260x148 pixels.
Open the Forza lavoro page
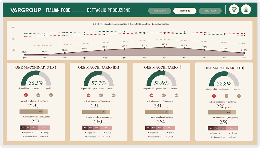click(x=210, y=11)
